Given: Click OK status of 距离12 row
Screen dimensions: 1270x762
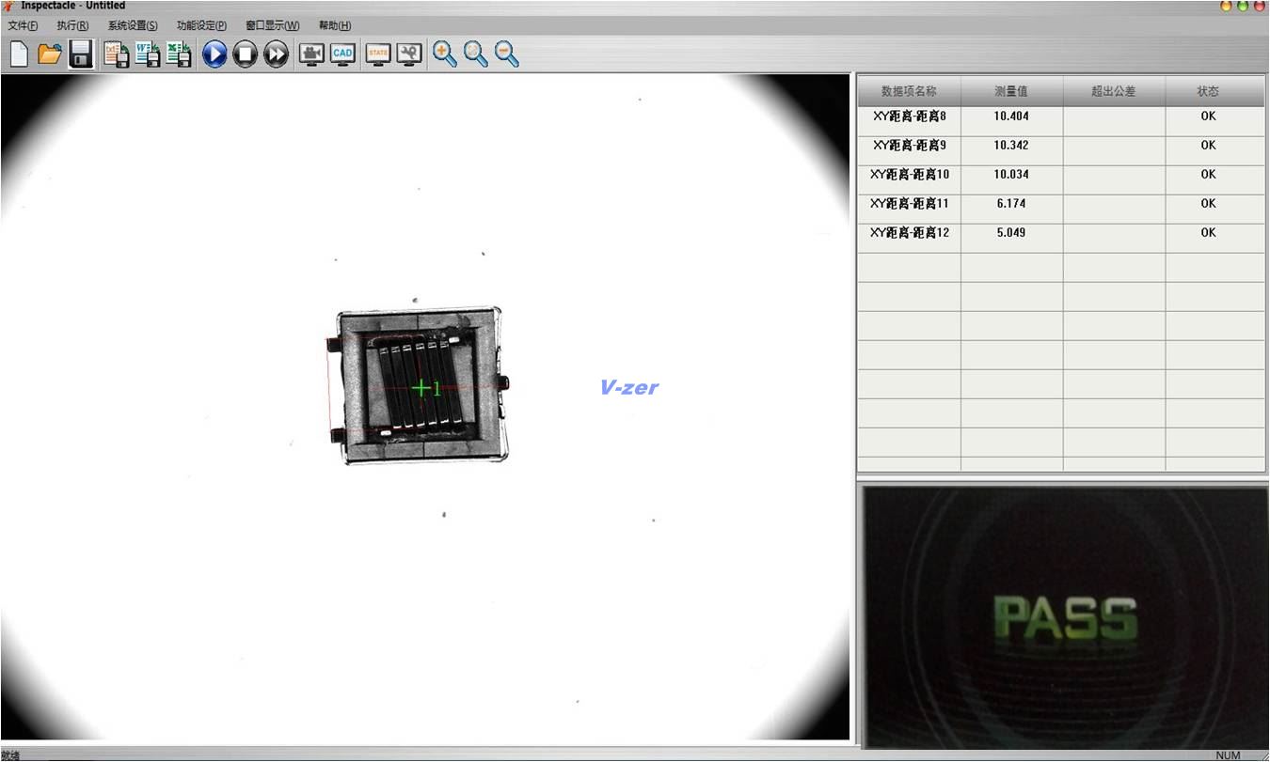Looking at the screenshot, I should tap(1209, 233).
